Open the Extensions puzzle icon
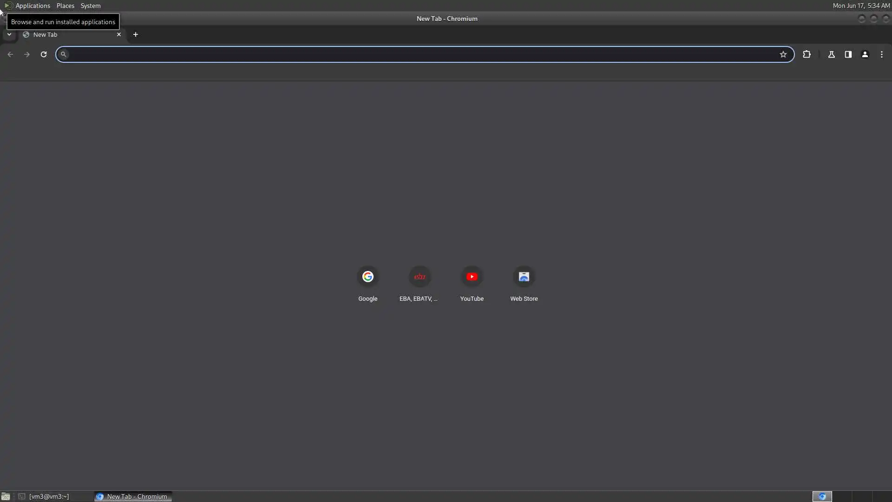892x502 pixels. coord(807,54)
